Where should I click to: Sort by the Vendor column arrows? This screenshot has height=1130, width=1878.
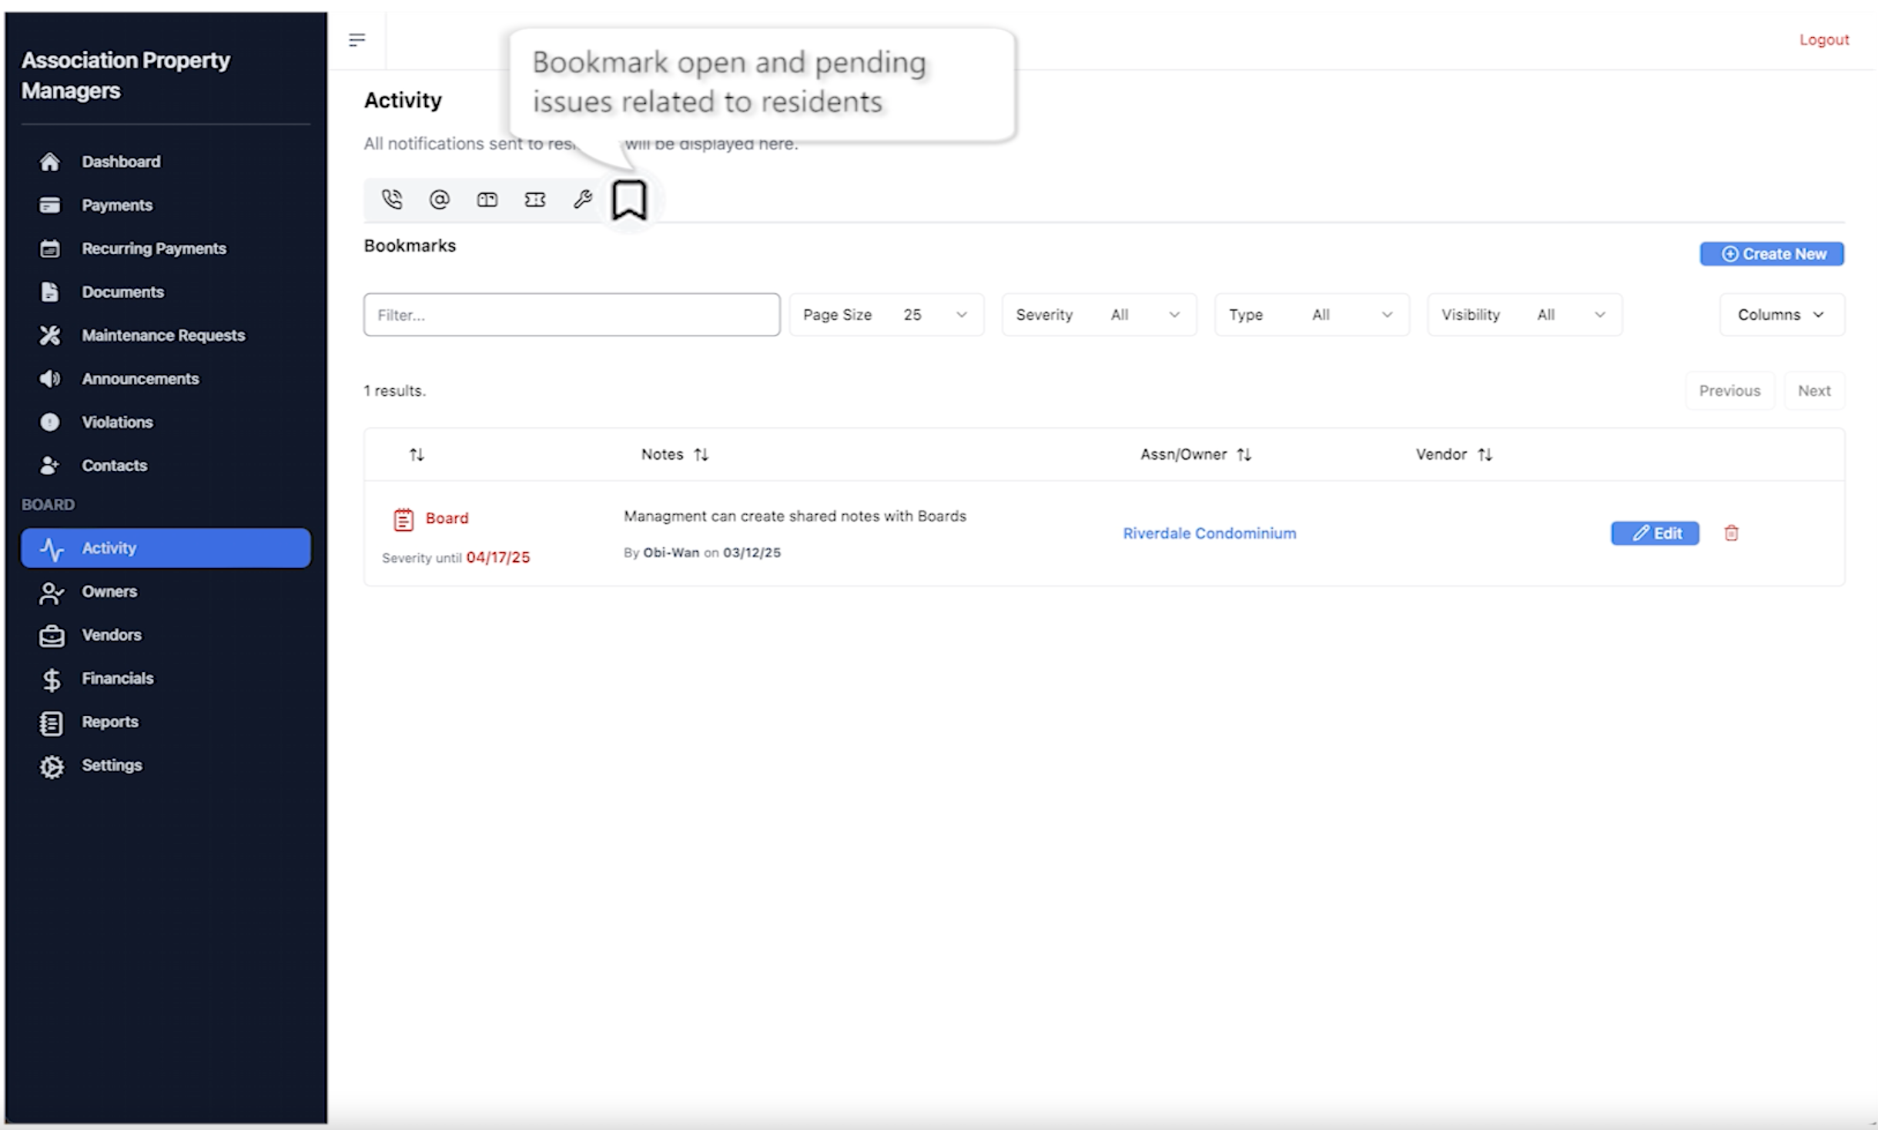(1485, 455)
